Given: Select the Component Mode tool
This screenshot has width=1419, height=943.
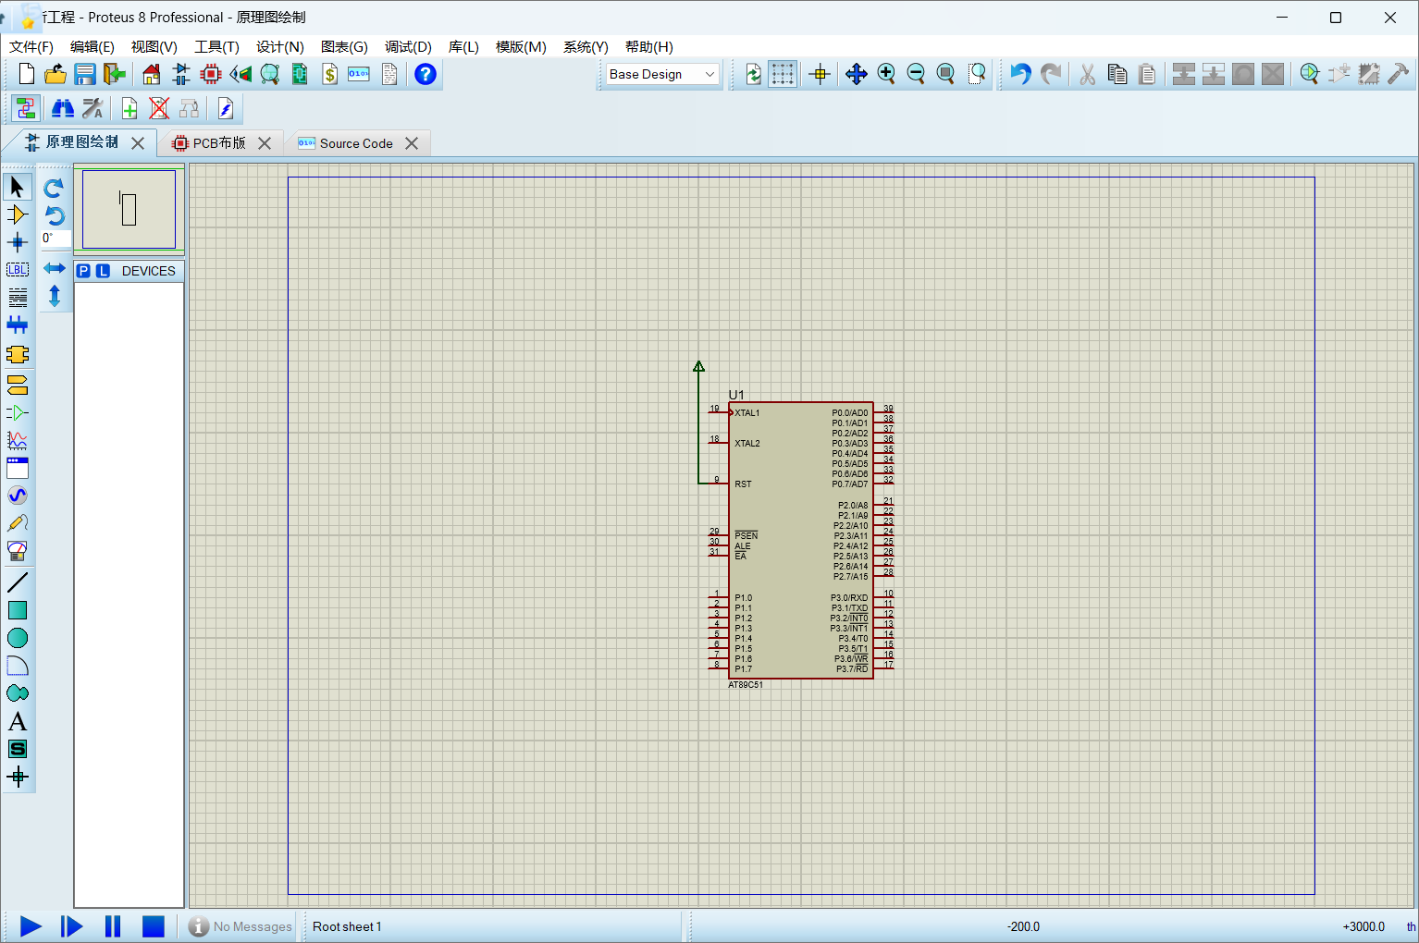Looking at the screenshot, I should pyautogui.click(x=18, y=214).
